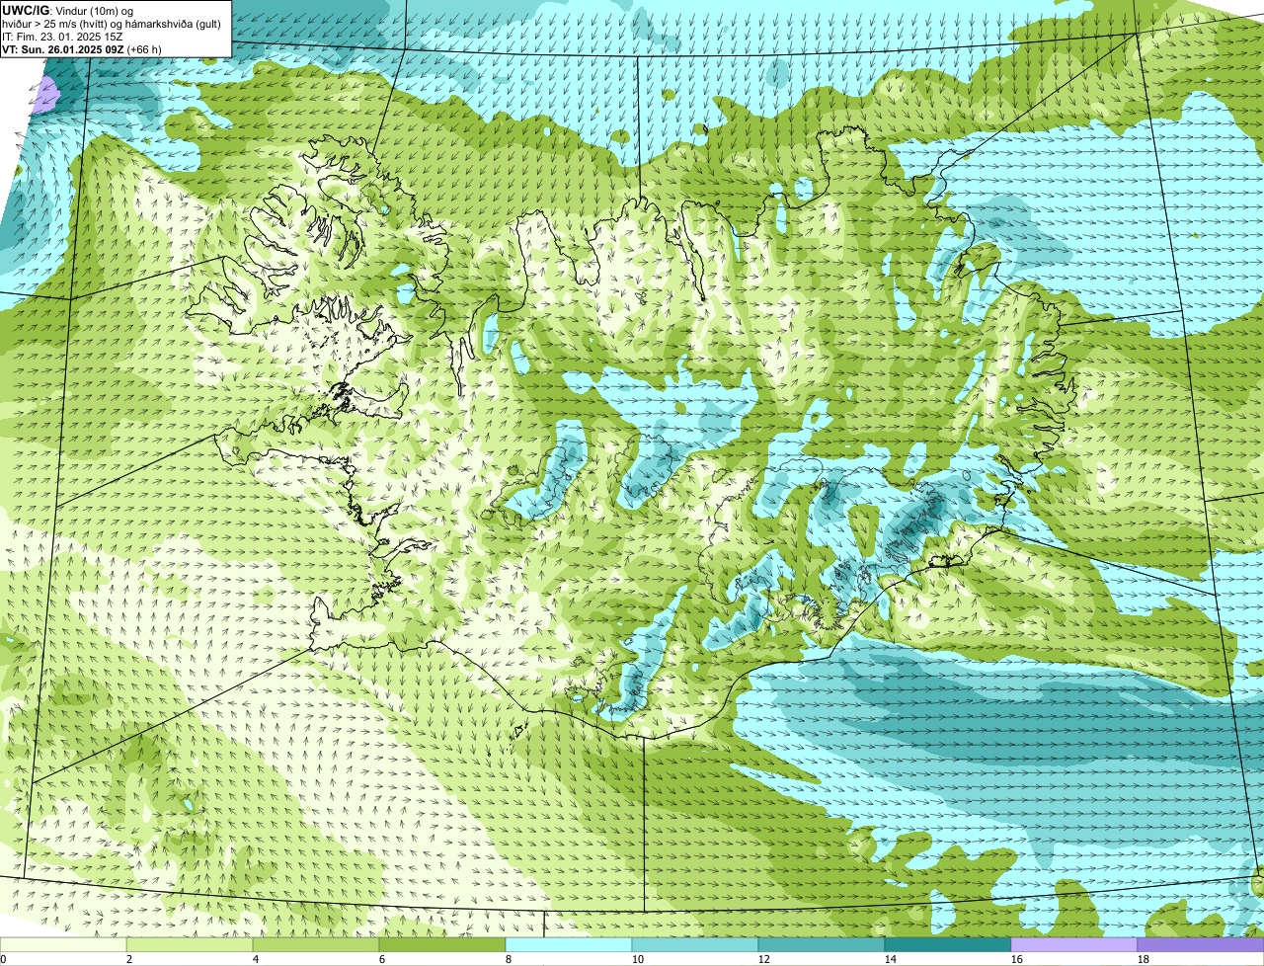The width and height of the screenshot is (1264, 966).
Task: Click the '16' scale label
Action: (x=1017, y=959)
